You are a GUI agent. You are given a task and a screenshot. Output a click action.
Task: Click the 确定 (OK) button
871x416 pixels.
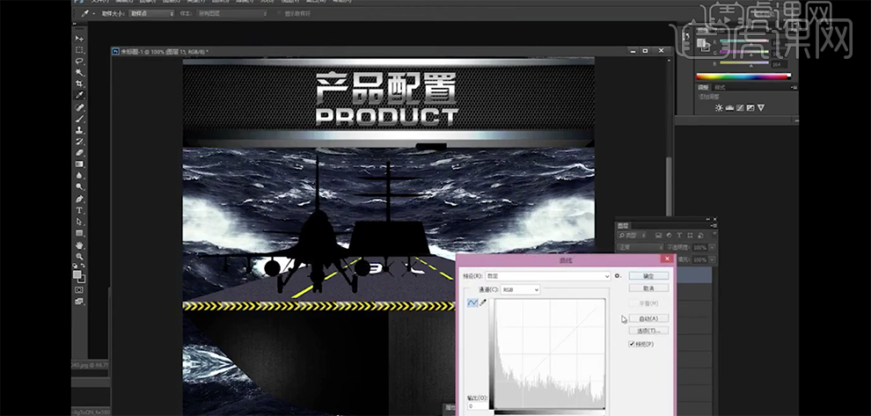tap(648, 275)
